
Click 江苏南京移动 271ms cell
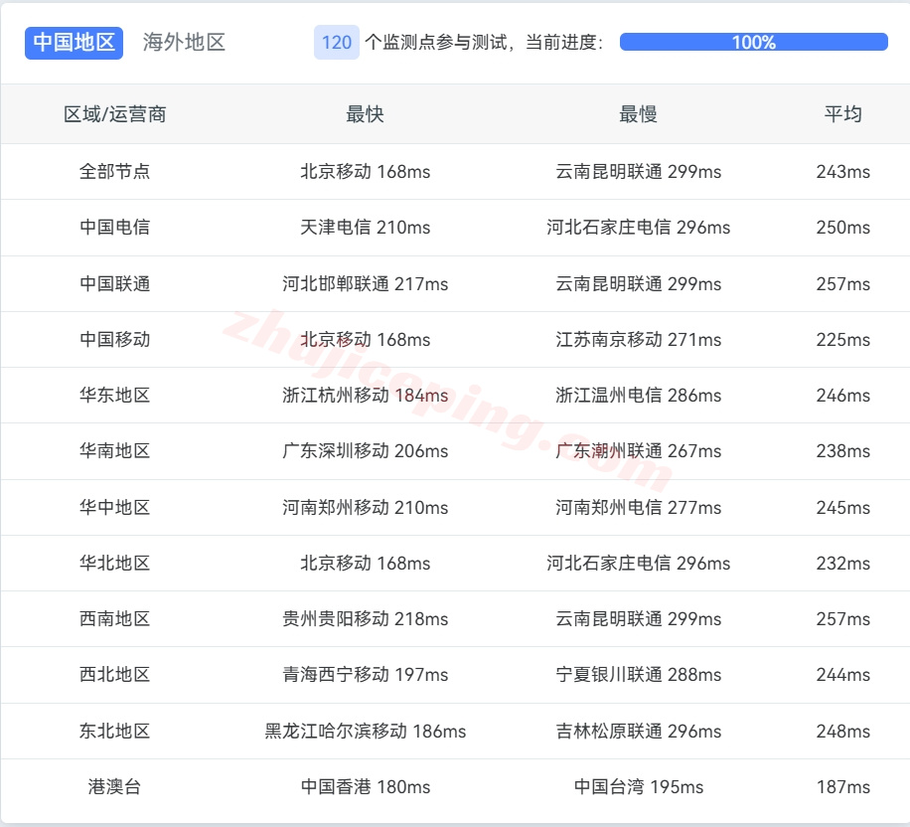638,339
